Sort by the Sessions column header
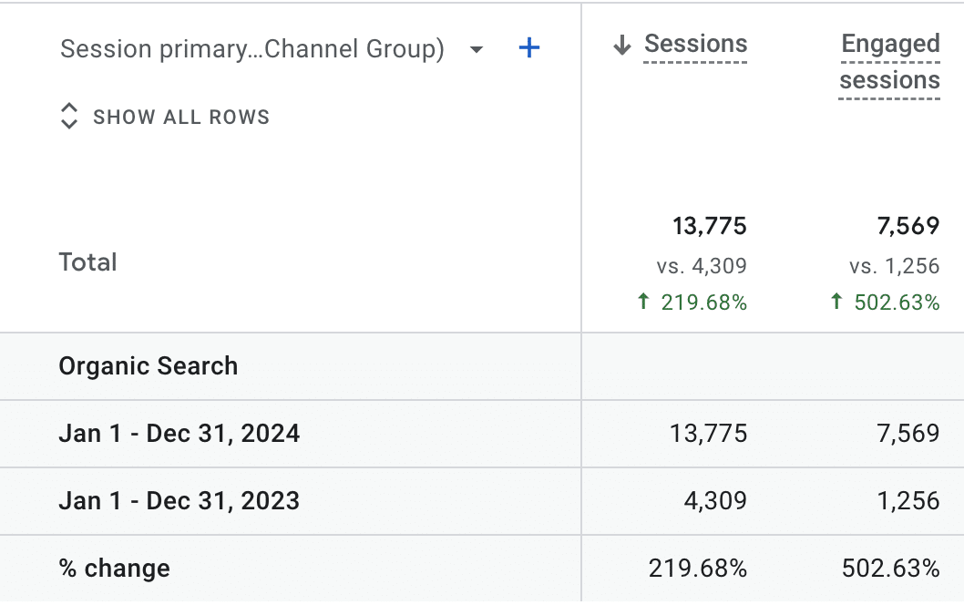 695,44
